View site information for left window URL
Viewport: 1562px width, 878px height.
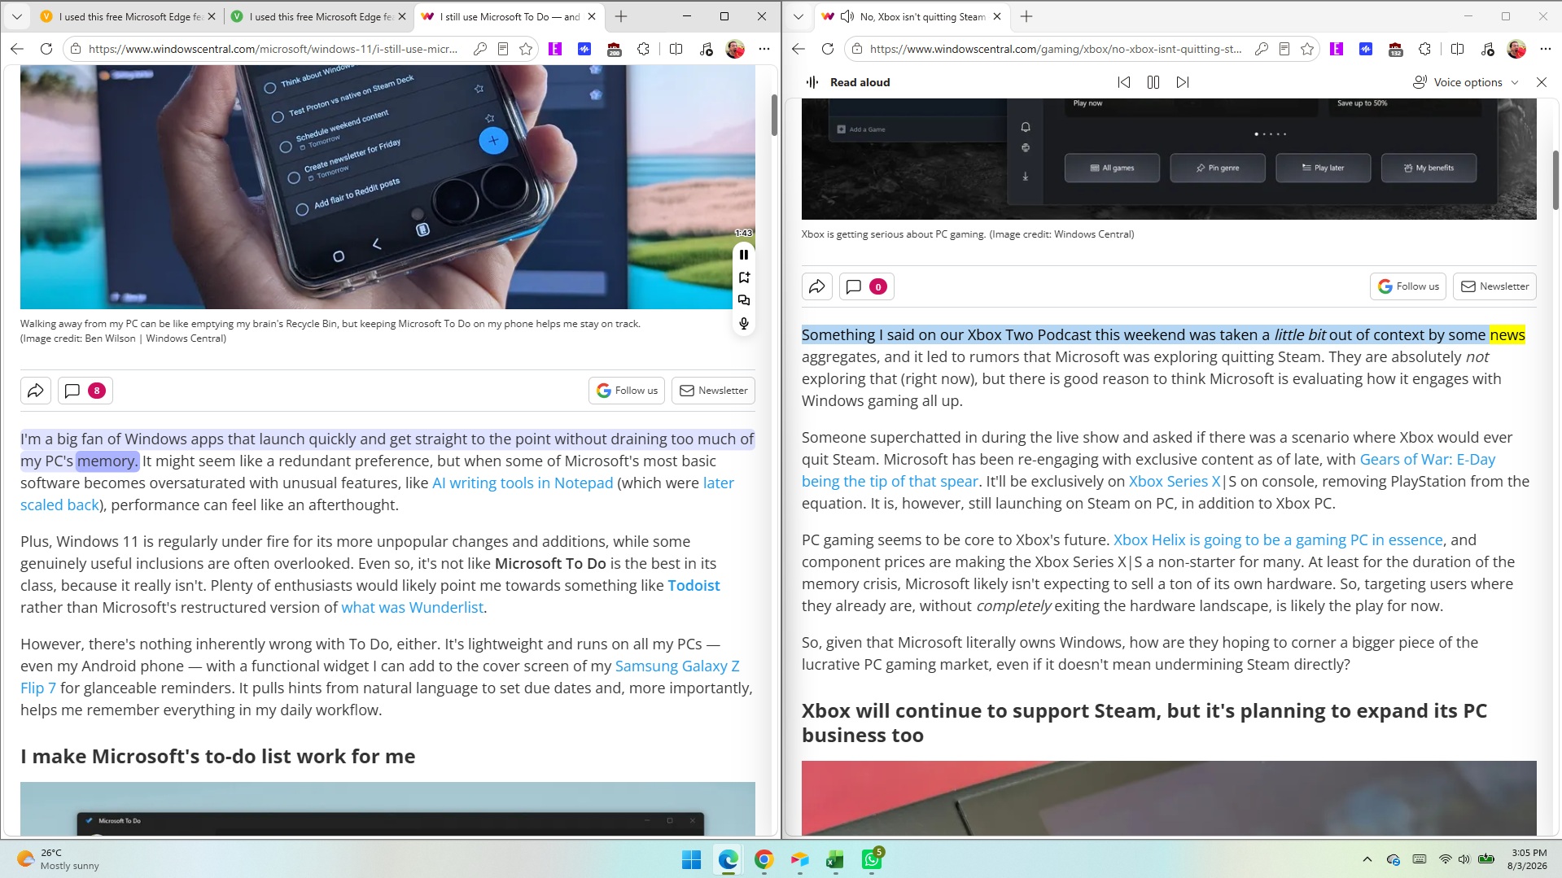pos(76,49)
